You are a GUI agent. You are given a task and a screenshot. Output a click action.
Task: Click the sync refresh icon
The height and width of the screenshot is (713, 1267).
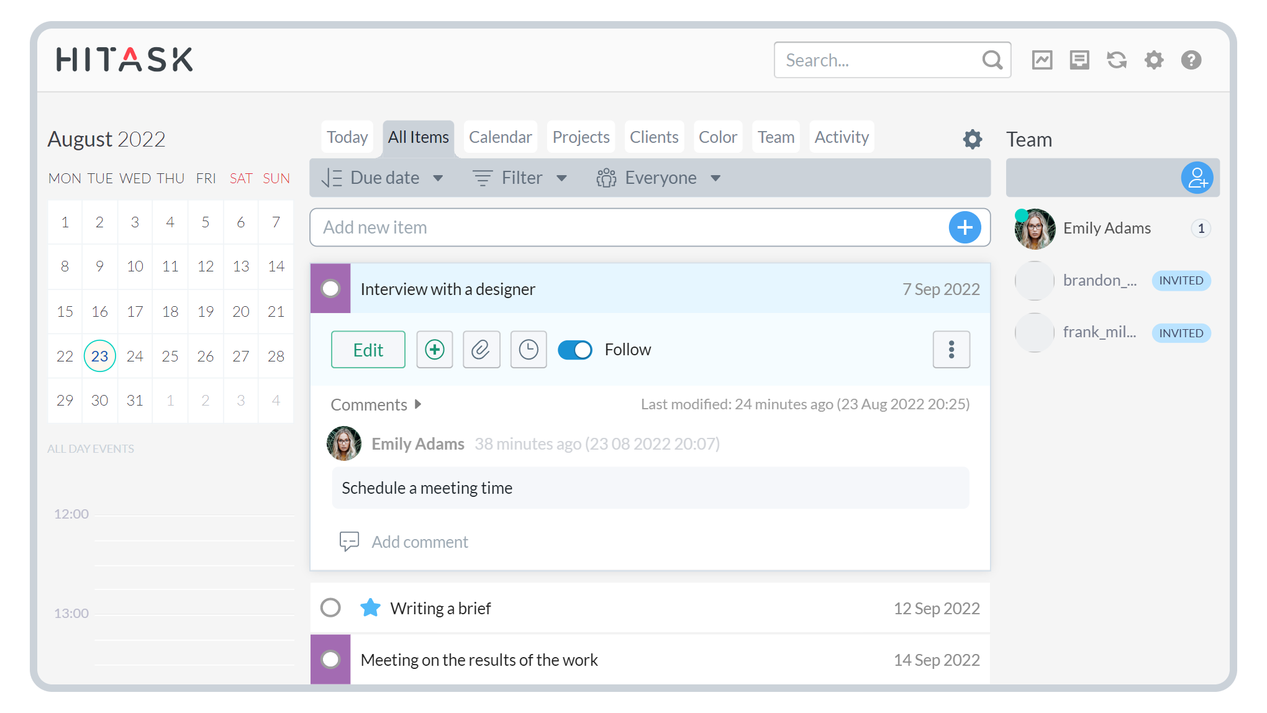coord(1117,60)
